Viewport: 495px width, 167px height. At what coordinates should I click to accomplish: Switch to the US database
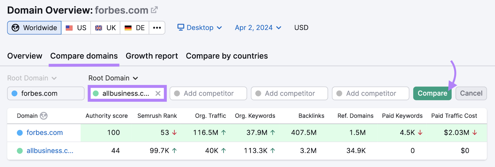point(76,28)
